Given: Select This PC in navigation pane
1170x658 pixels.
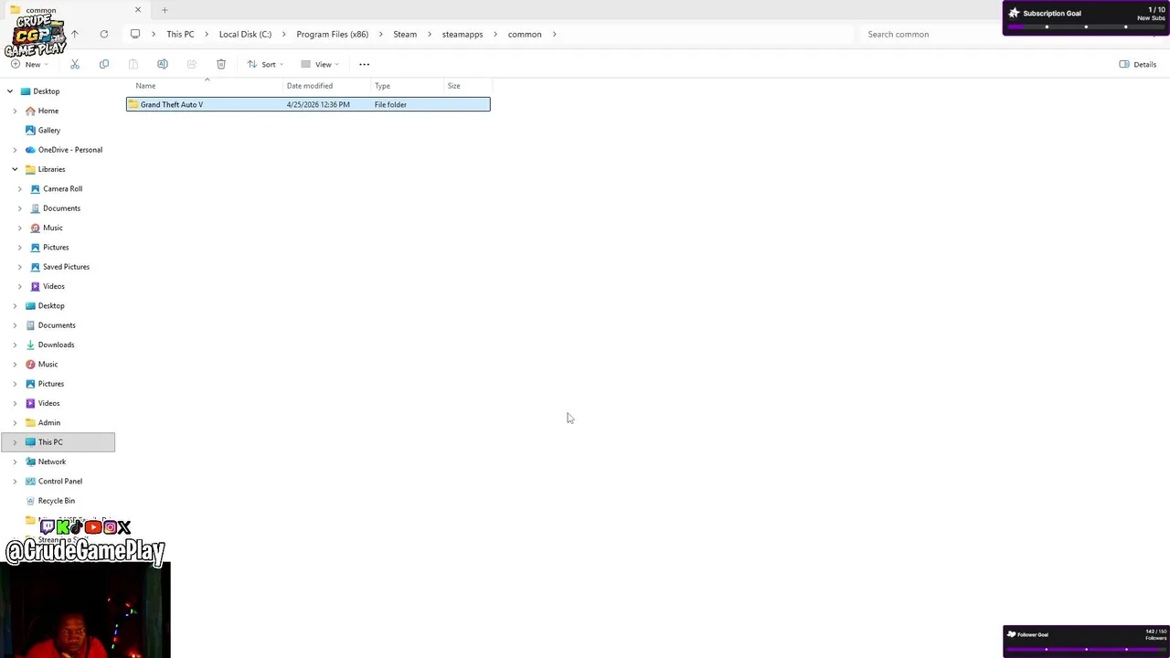Looking at the screenshot, I should (x=50, y=442).
